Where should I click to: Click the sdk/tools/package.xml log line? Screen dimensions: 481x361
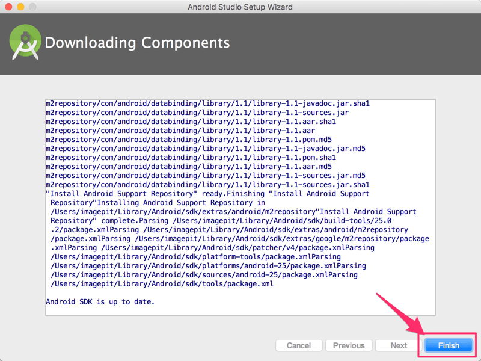[162, 284]
